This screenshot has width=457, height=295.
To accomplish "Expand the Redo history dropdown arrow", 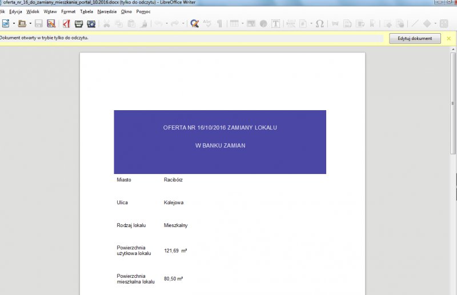I will coord(183,23).
